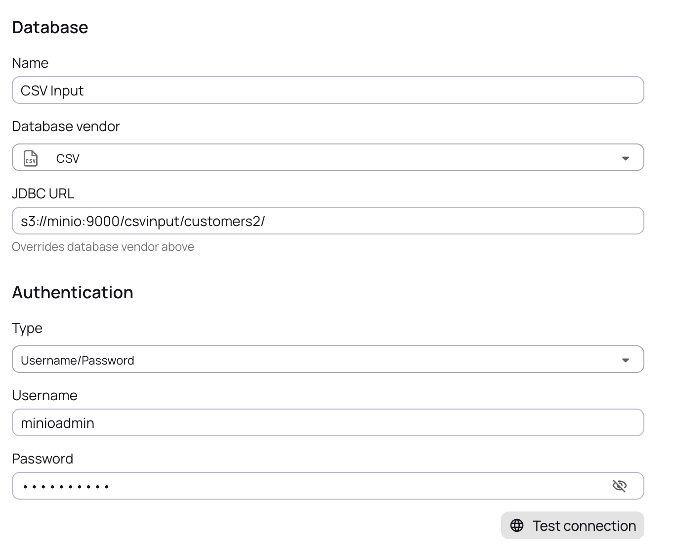The height and width of the screenshot is (557, 675).
Task: Expand the Database vendor dropdown arrow
Action: point(625,158)
